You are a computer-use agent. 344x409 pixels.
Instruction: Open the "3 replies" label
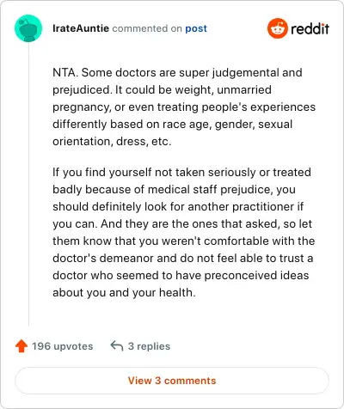pyautogui.click(x=149, y=346)
